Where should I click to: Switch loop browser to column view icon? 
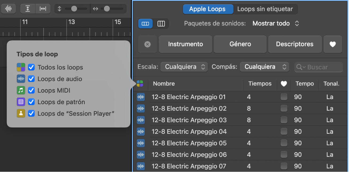(x=161, y=24)
